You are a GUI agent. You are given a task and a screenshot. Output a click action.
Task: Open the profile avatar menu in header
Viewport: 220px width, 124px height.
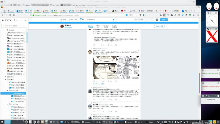(x=157, y=20)
